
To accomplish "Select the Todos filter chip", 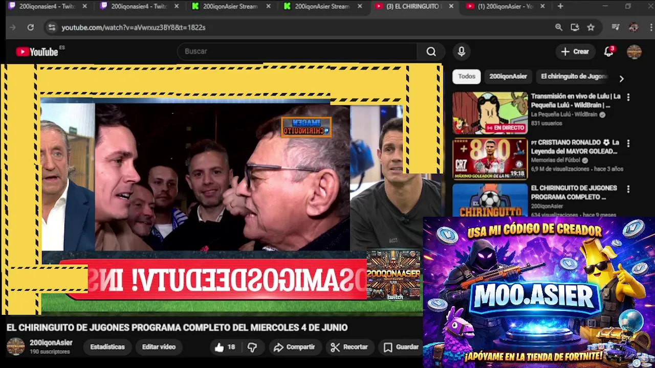I will [x=467, y=76].
